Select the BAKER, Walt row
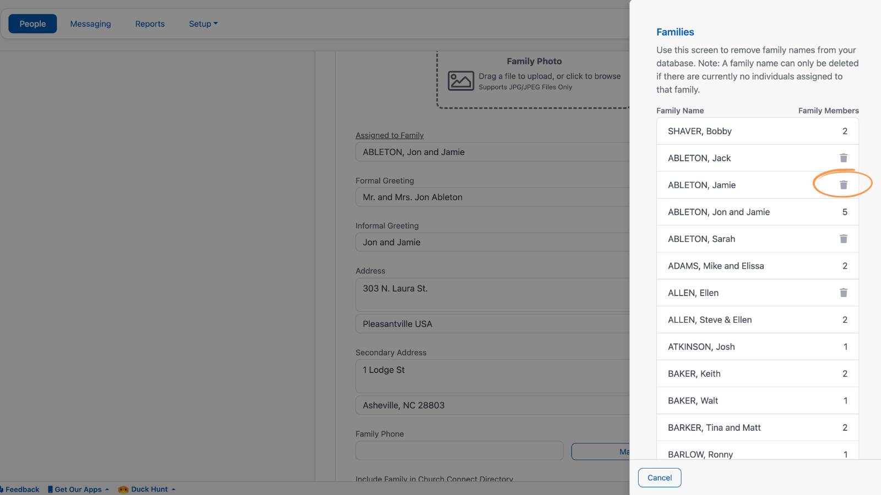Image resolution: width=881 pixels, height=495 pixels. pyautogui.click(x=757, y=400)
